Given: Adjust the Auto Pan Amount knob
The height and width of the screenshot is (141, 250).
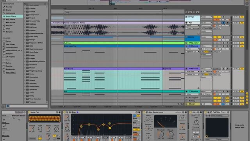Looking at the screenshot, I should [32, 129].
